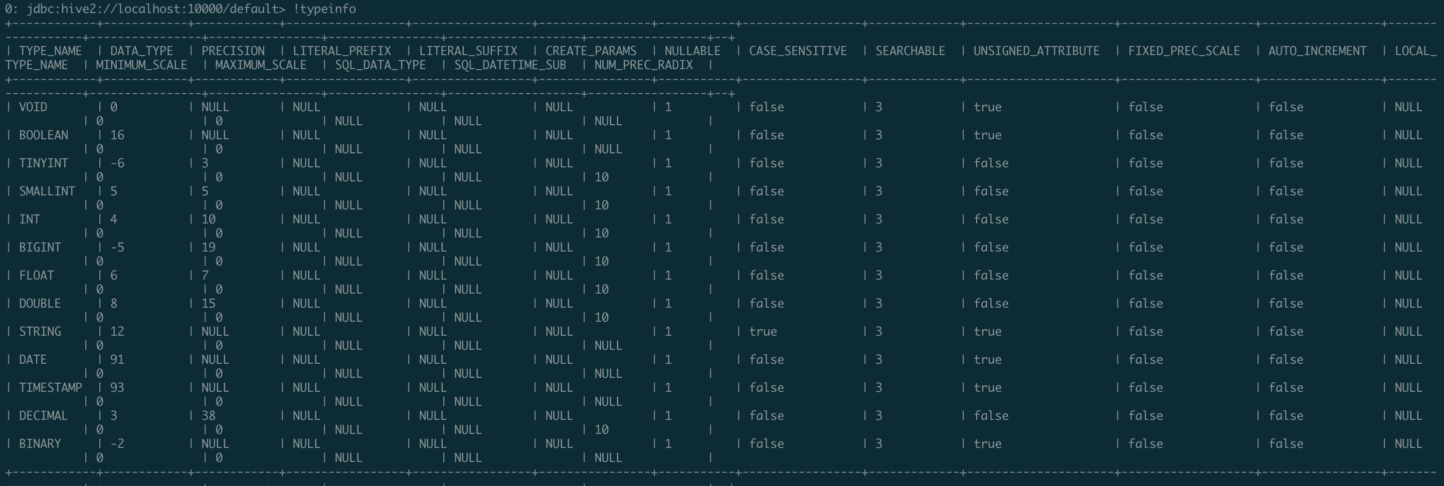The image size is (1444, 486).
Task: Click BOOLEAN's nullable value 1
Action: (x=668, y=135)
